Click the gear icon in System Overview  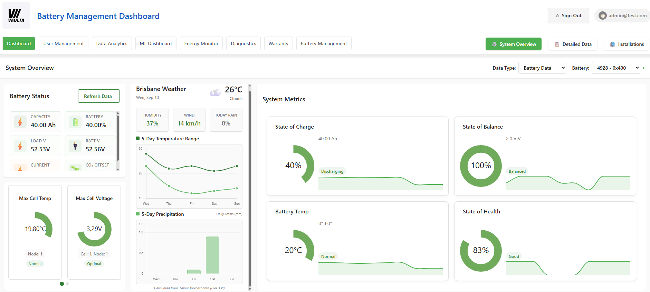point(494,44)
